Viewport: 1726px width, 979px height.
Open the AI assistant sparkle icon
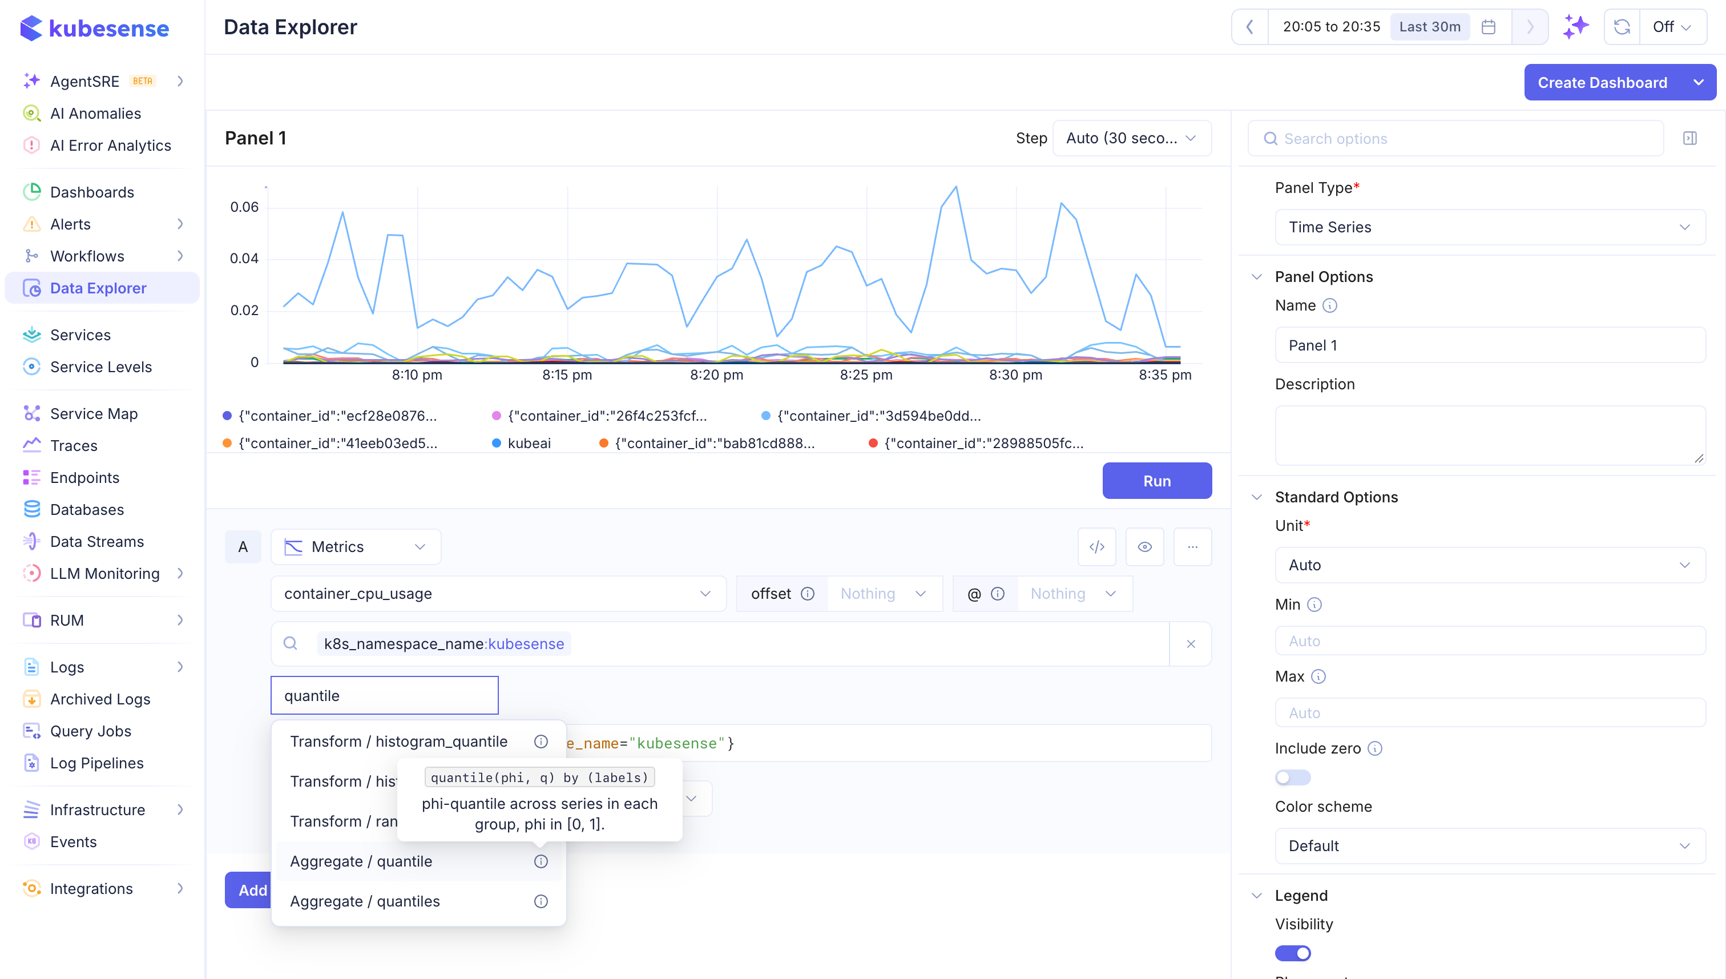pos(1575,27)
